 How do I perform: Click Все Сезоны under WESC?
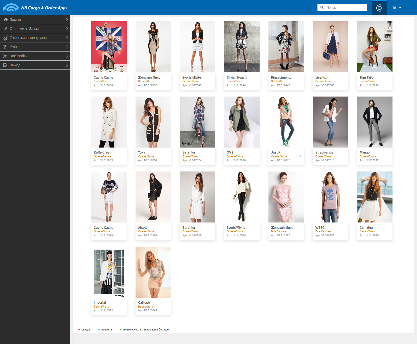323,232
